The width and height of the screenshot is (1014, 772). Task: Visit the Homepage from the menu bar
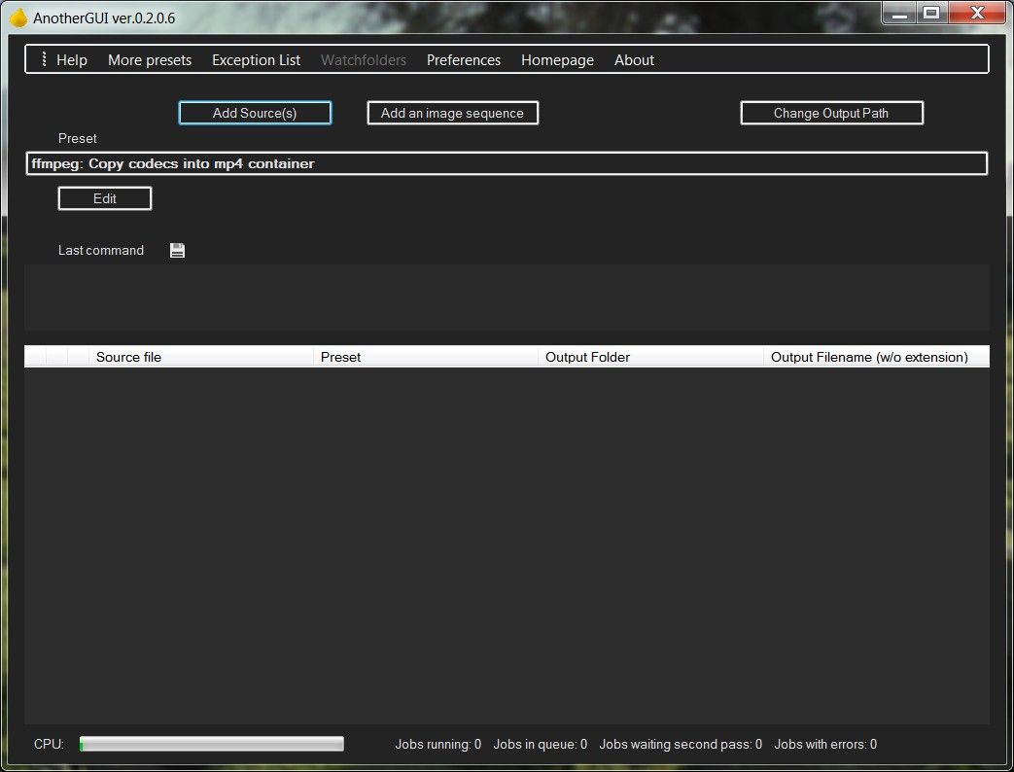point(557,59)
